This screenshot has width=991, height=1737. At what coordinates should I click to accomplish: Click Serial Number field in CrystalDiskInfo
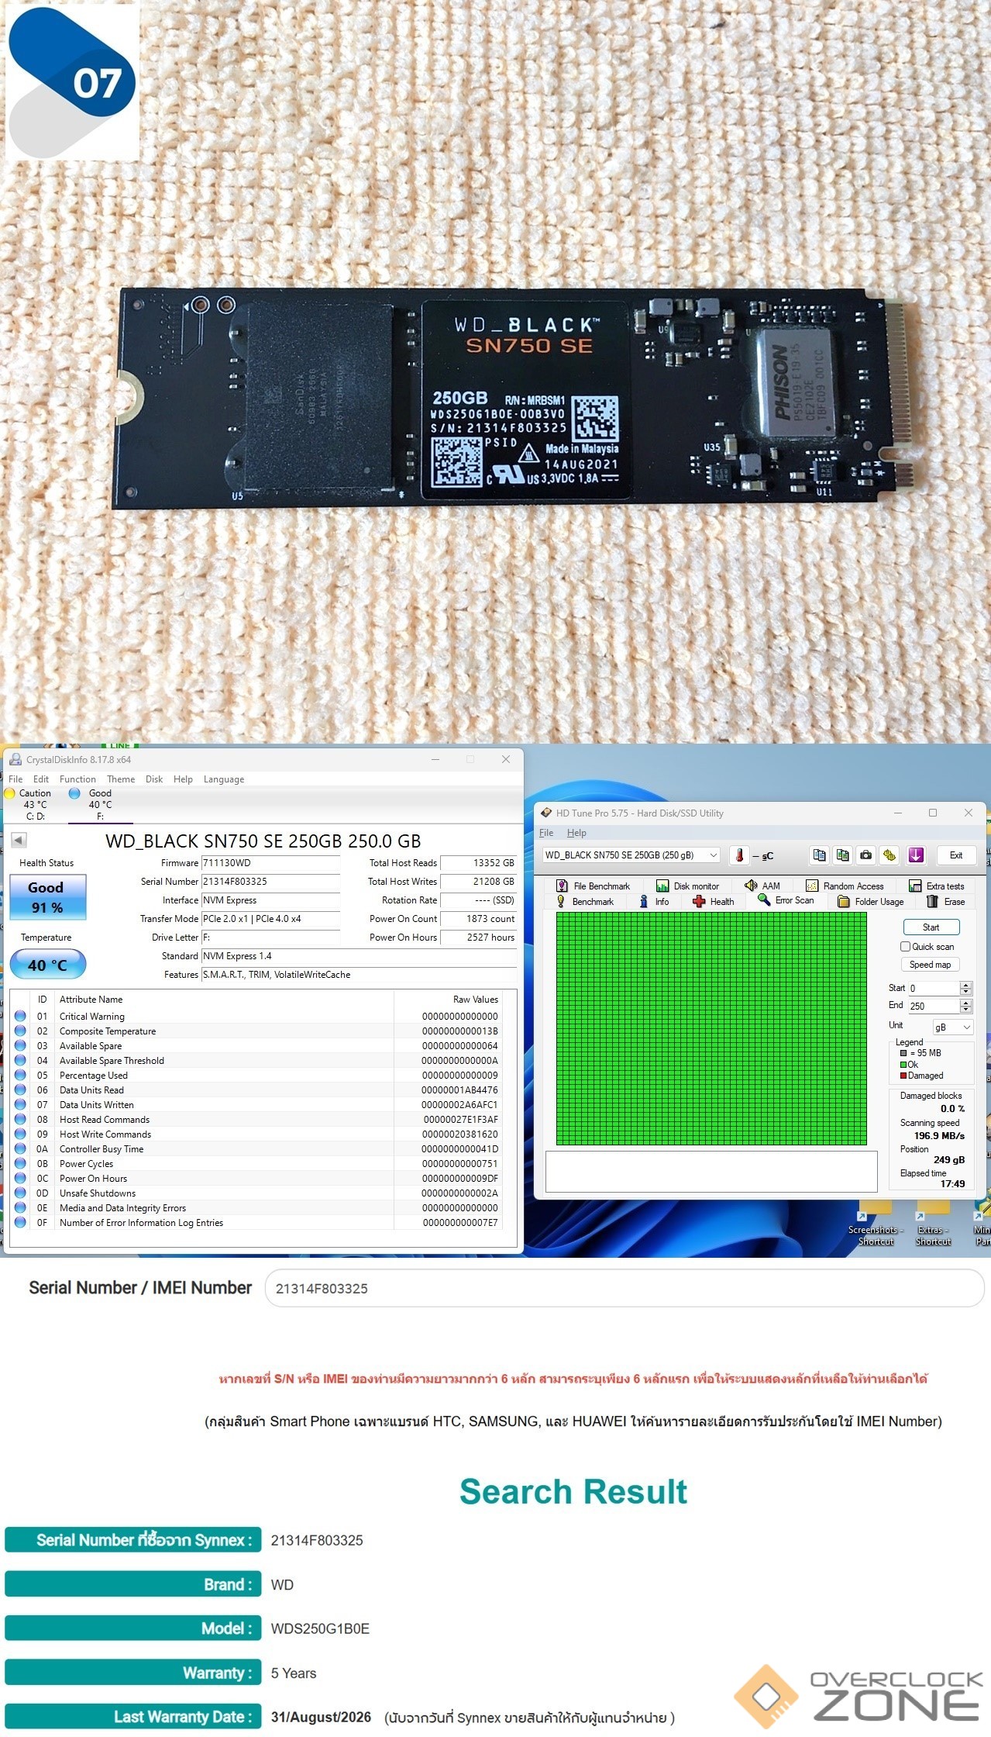pos(270,881)
